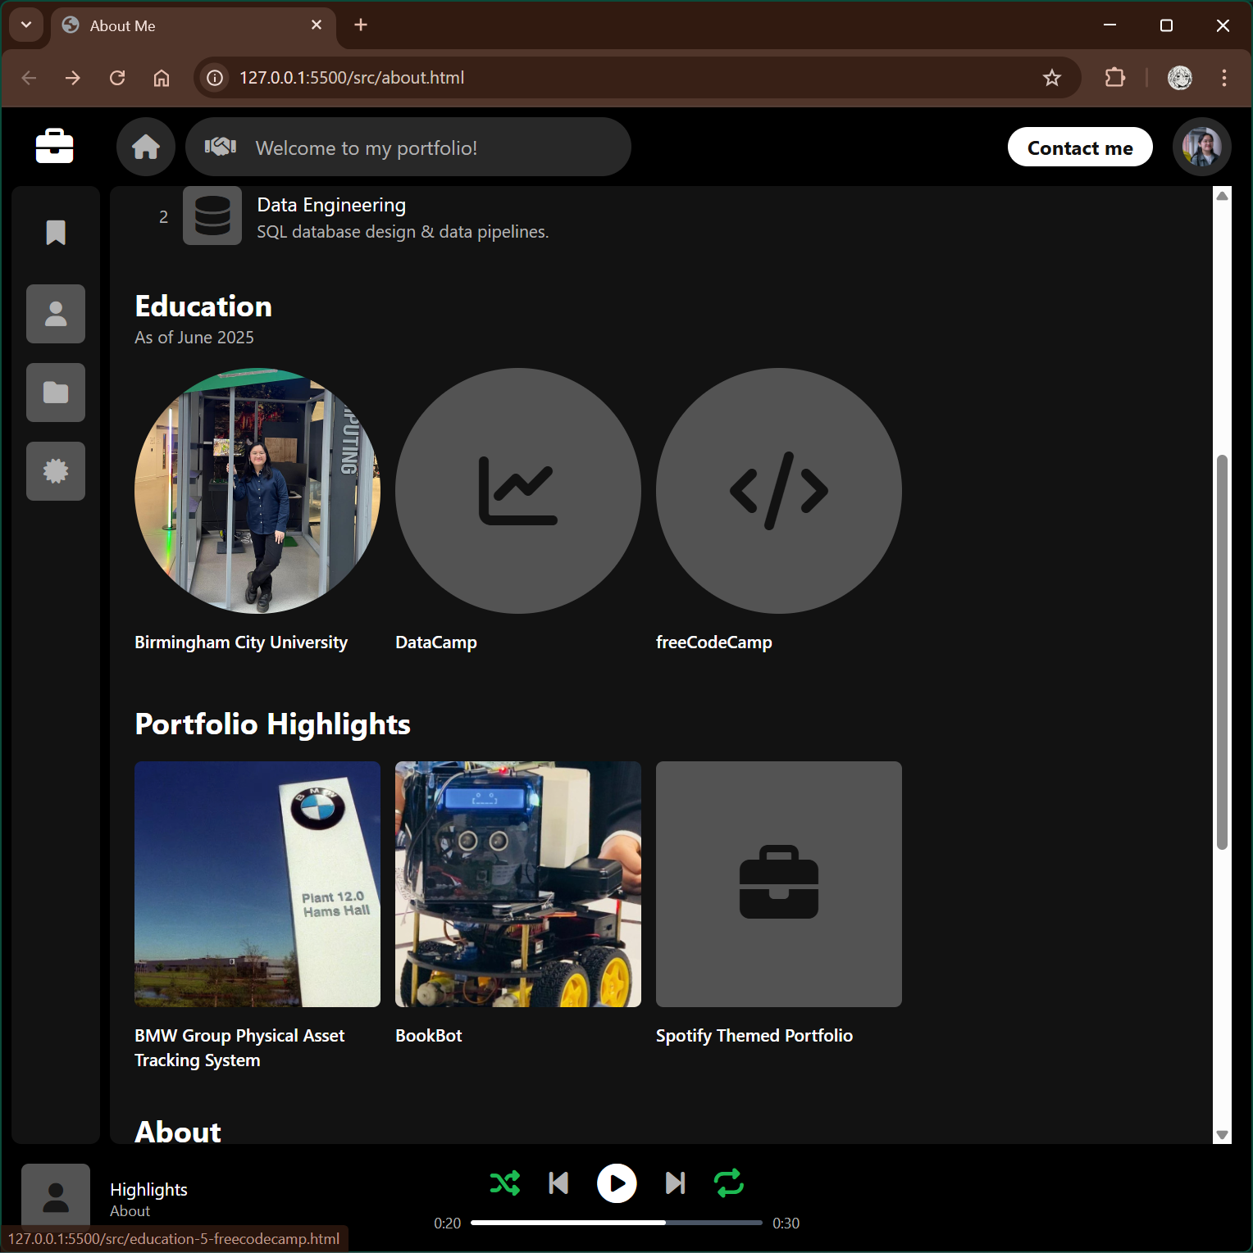Open the bookmark sidebar icon
This screenshot has height=1253, width=1253.
pyautogui.click(x=56, y=233)
